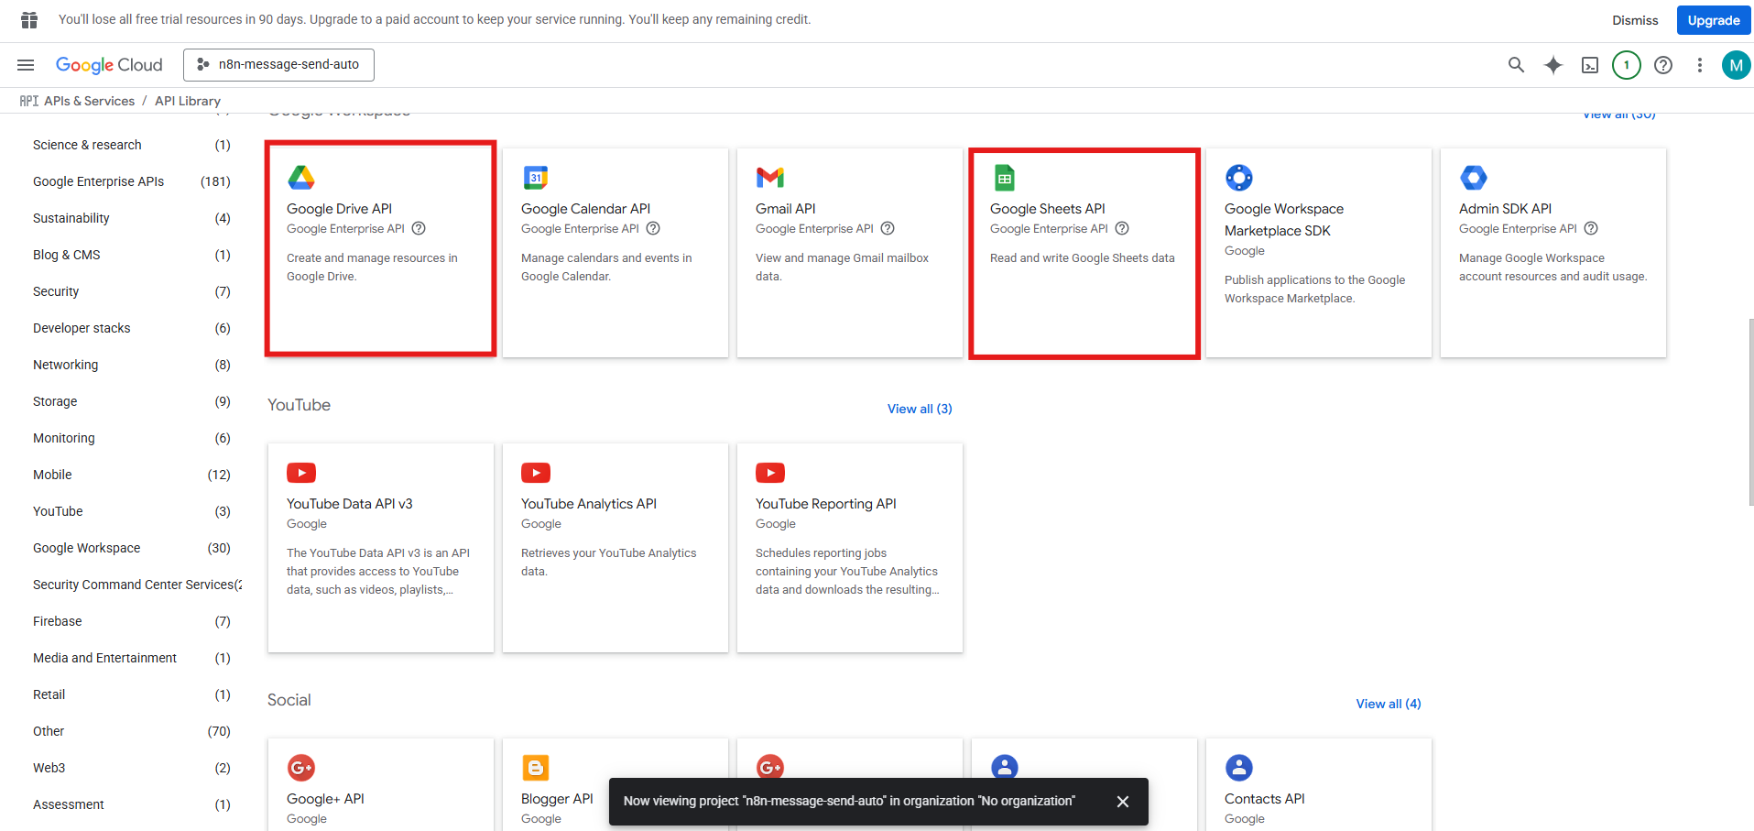Image resolution: width=1754 pixels, height=831 pixels.
Task: Open the Google Calendar API icon
Action: [536, 177]
